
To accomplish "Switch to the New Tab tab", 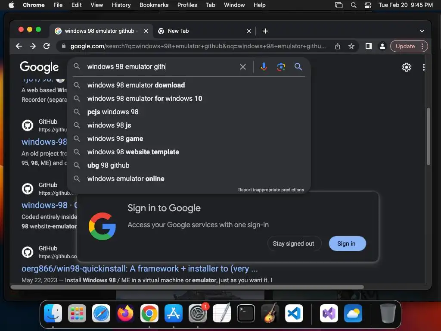I will 205,31.
